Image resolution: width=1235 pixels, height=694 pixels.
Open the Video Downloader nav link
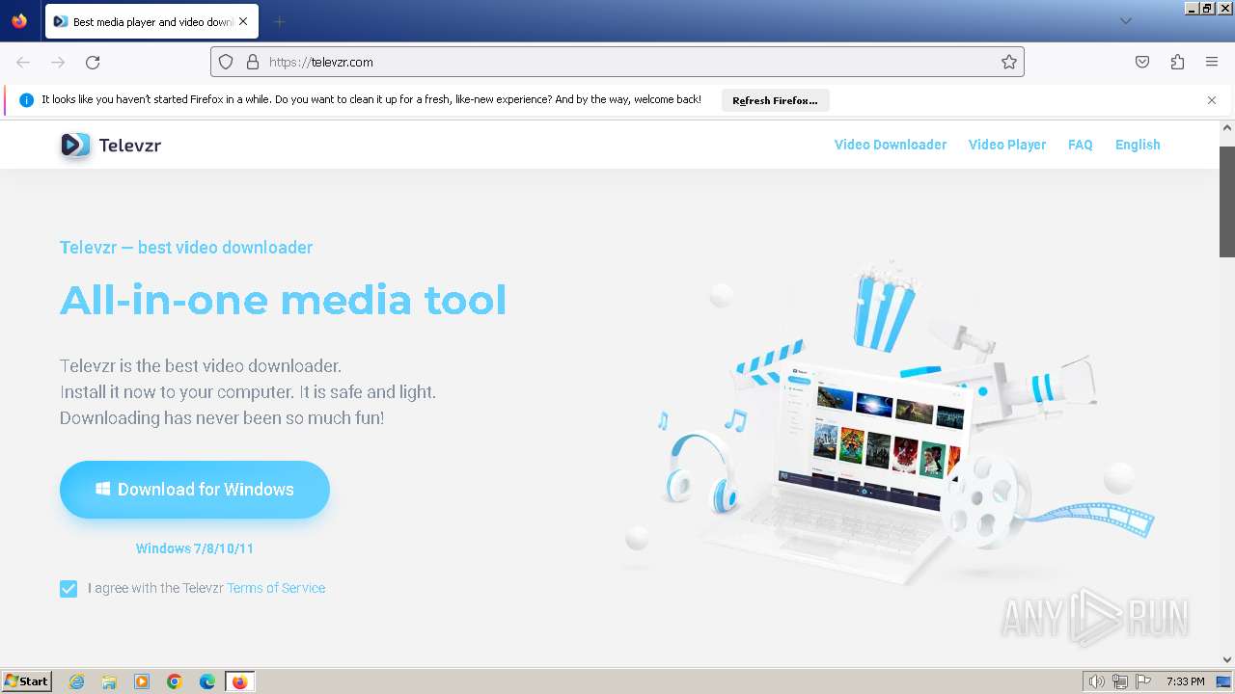coord(891,145)
